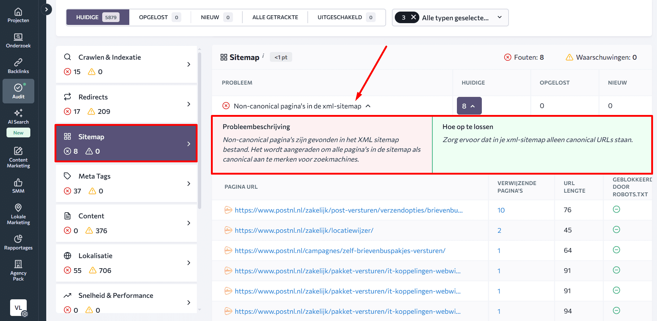This screenshot has width=657, height=321.
Task: Switch to the ALLE GETRACKTE tab
Action: point(275,17)
